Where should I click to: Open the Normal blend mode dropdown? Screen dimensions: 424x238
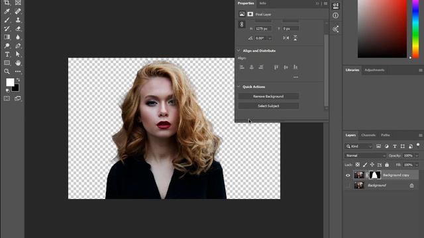365,156
